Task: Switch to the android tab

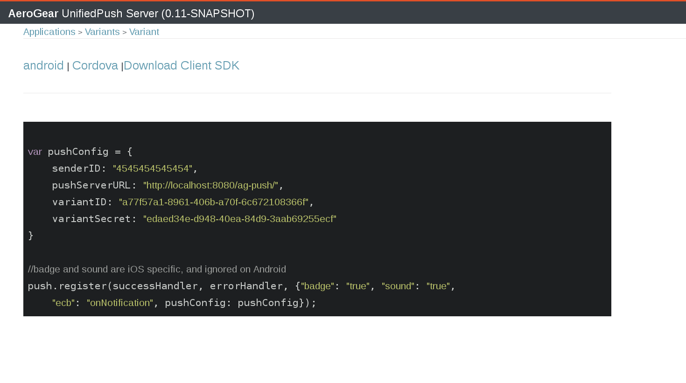Action: click(x=43, y=65)
